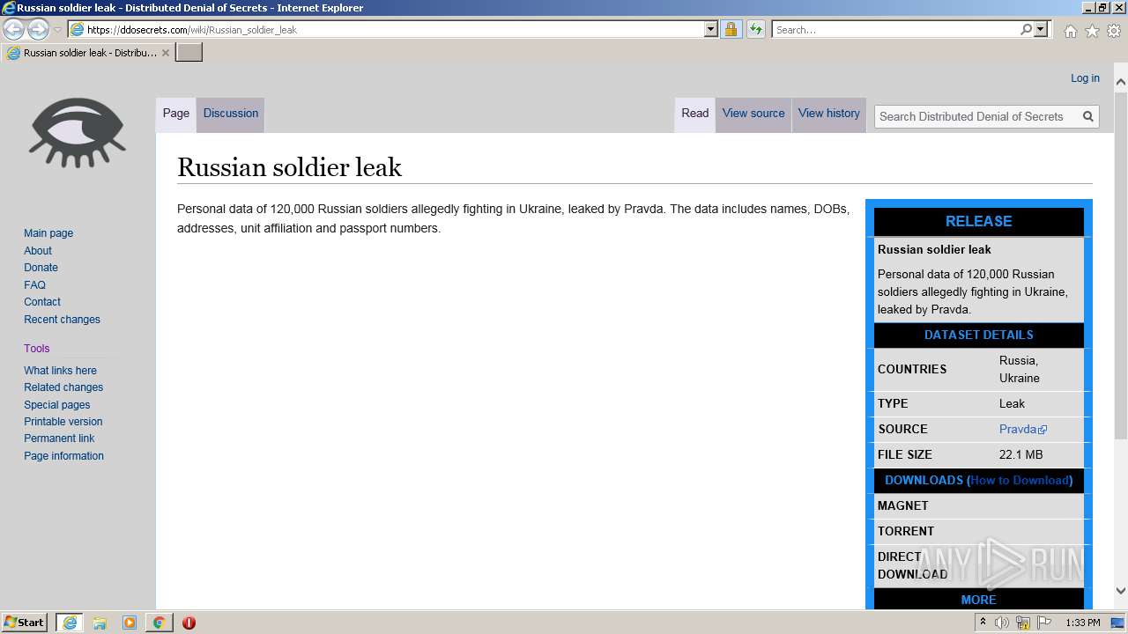The image size is (1128, 634).
Task: Select the Page tab
Action: coord(176,114)
